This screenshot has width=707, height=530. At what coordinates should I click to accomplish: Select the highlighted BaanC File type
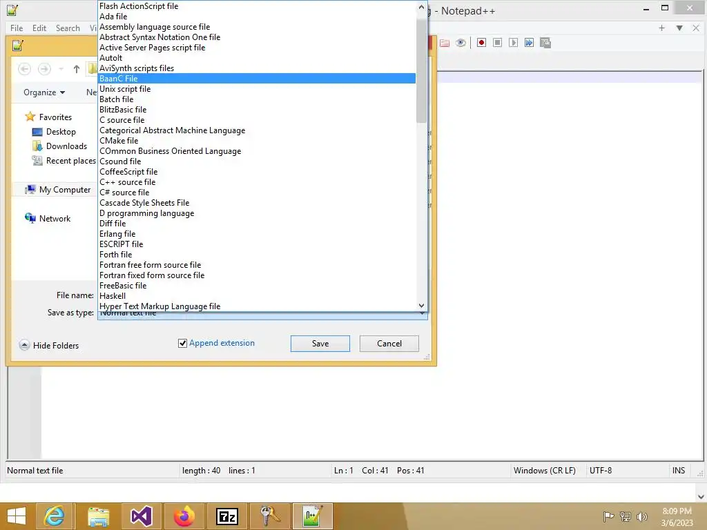tap(257, 79)
